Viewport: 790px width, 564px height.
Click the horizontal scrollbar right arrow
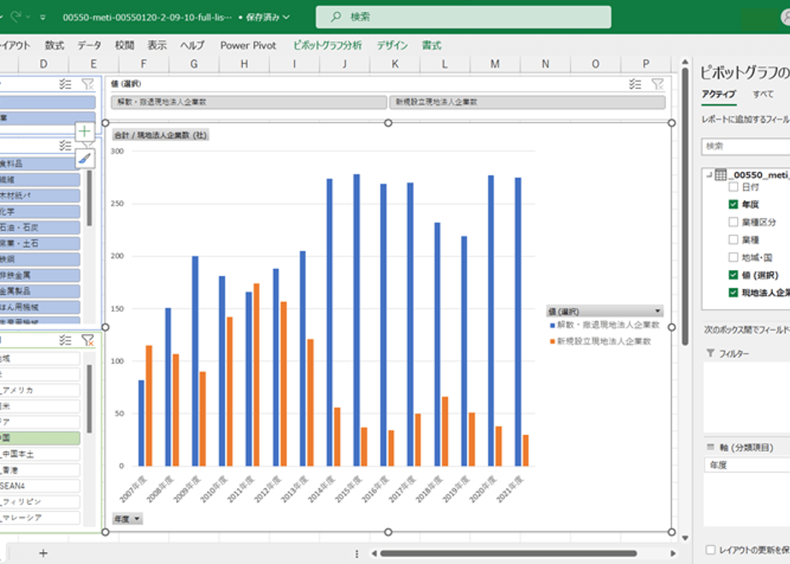(x=673, y=554)
